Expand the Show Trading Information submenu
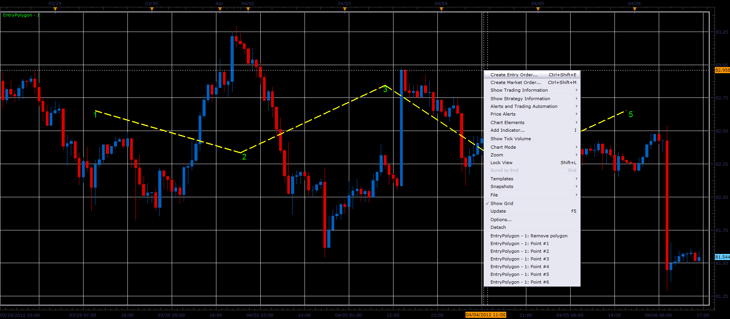The image size is (730, 319). coord(532,90)
